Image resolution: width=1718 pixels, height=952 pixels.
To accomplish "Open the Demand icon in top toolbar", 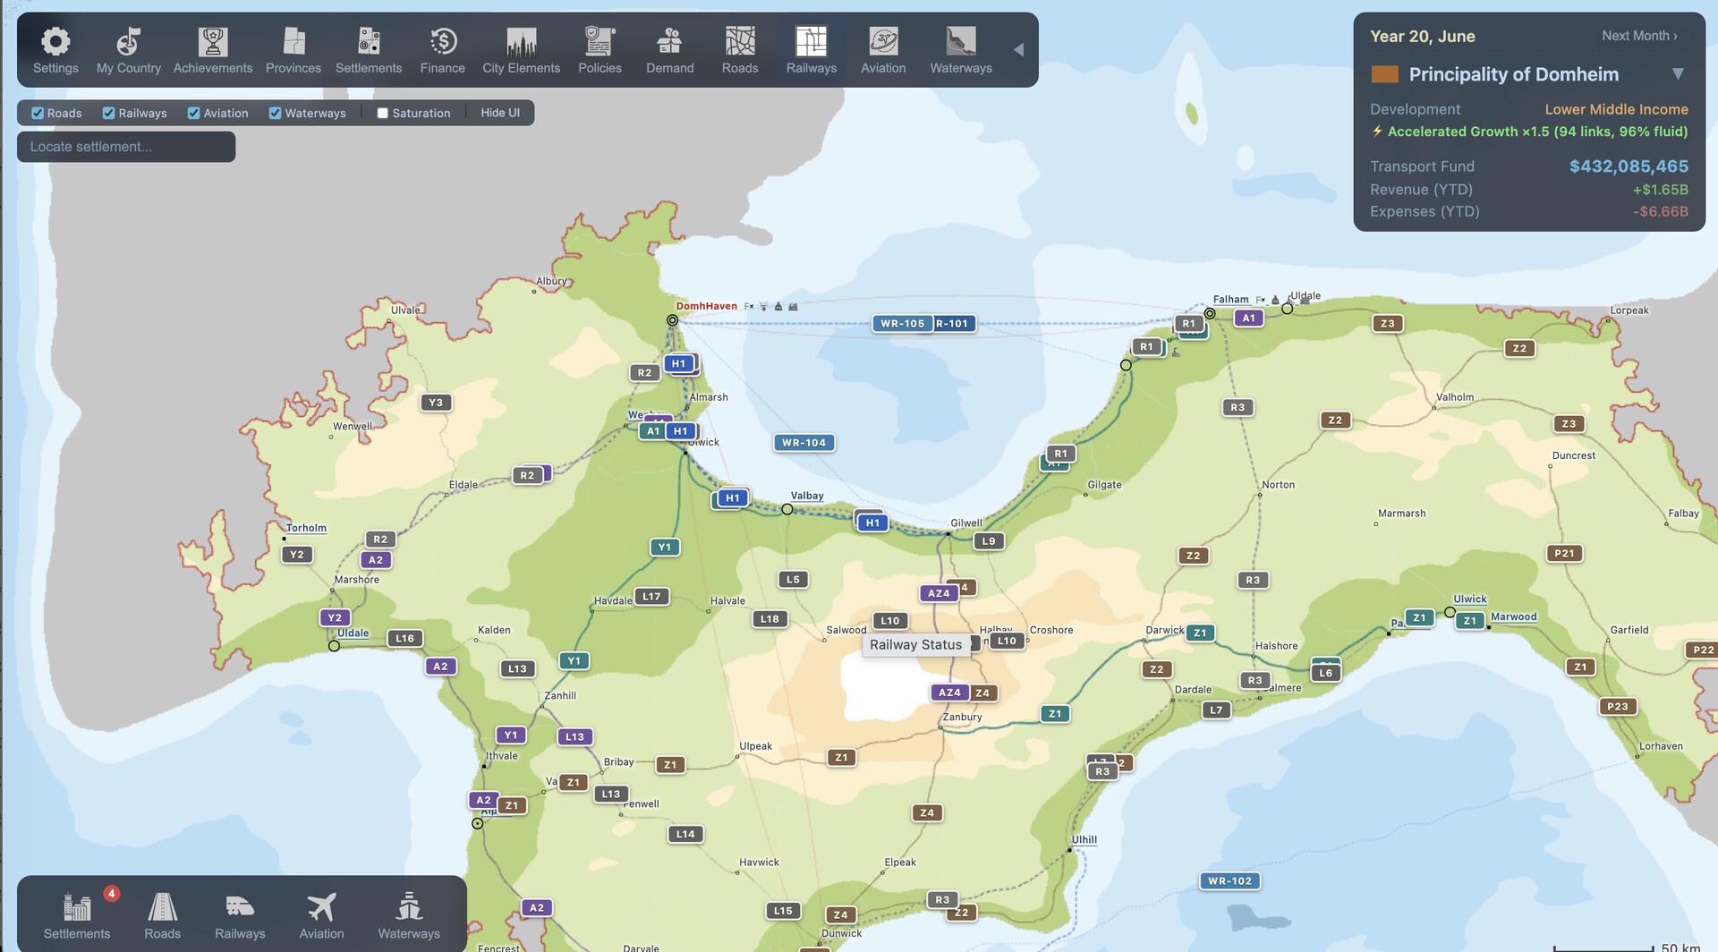I will 669,42.
